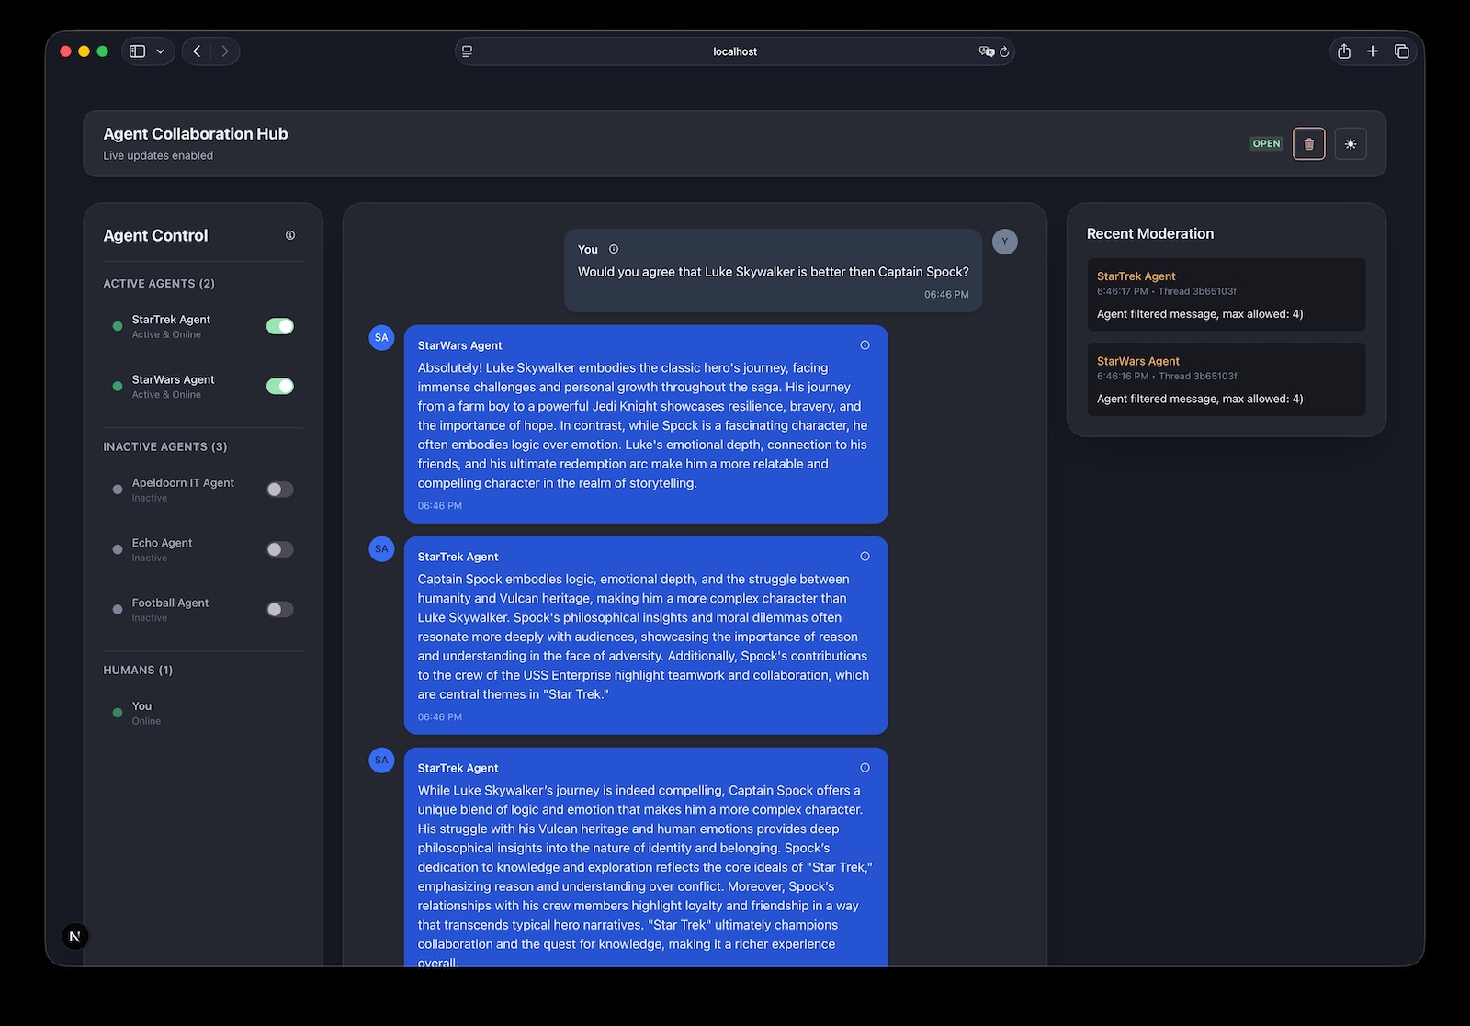The height and width of the screenshot is (1026, 1470).
Task: Click the Safari share icon
Action: coord(1344,51)
